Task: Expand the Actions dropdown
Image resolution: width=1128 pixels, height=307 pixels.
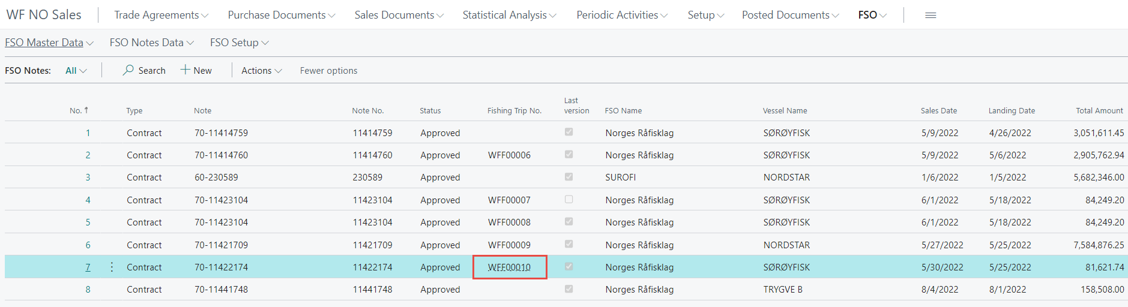Action: [x=261, y=71]
